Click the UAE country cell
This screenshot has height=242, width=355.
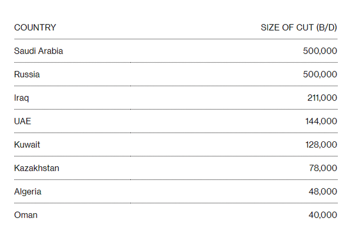[23, 121]
